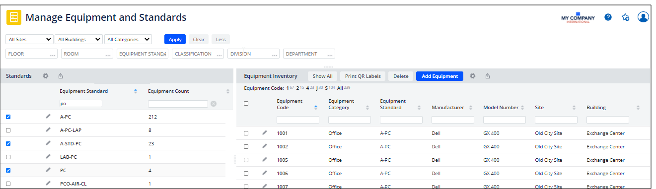Clear the Equipment Count filter x icon
Screen dimensions: 656x189
[x=214, y=104]
